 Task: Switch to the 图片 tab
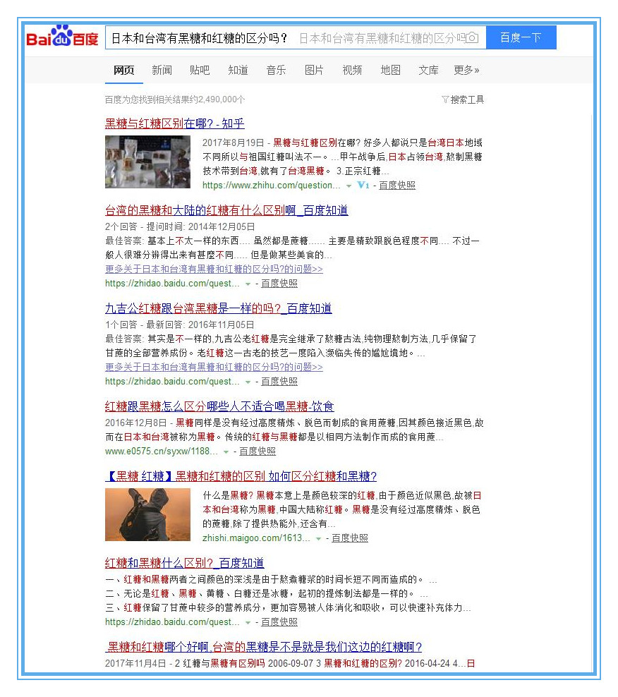(x=313, y=70)
